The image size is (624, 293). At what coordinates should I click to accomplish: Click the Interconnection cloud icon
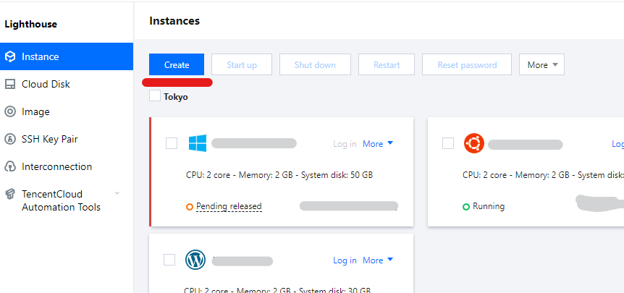(10, 166)
